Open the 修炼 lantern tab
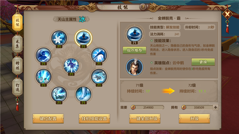 [17, 66]
